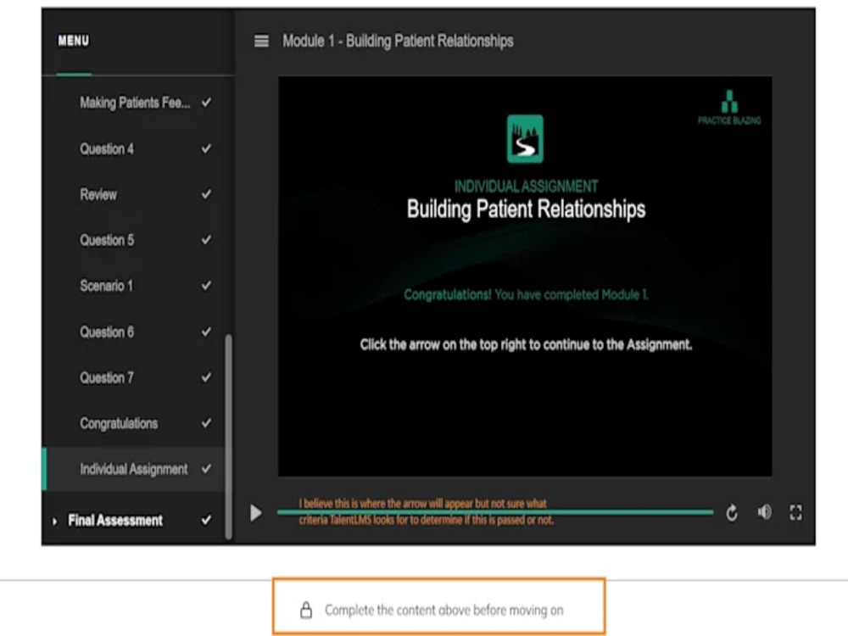Click checkmark beside Final Assessment
The height and width of the screenshot is (636, 848).
206,520
